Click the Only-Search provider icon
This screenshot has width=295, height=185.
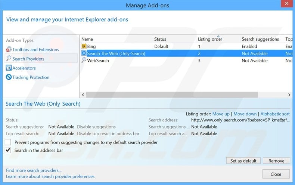pos(84,53)
